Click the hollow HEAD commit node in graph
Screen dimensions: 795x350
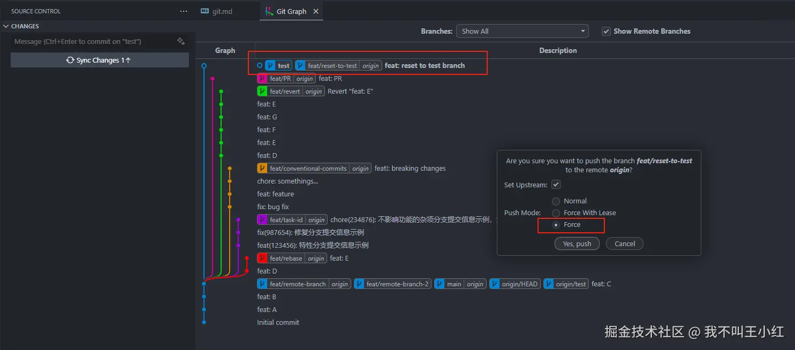(x=204, y=65)
